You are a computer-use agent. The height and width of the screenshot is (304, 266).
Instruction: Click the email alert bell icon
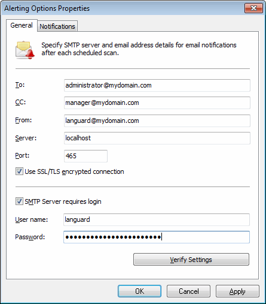coord(25,50)
